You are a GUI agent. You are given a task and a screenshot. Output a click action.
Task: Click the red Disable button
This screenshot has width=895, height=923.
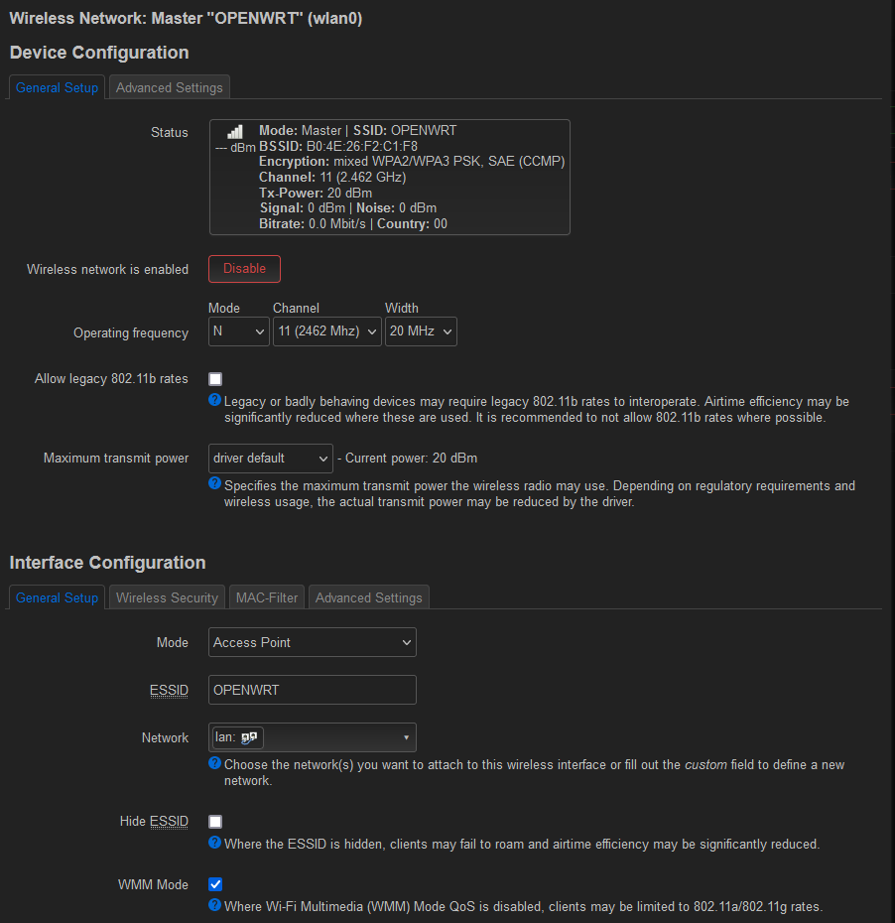click(244, 269)
